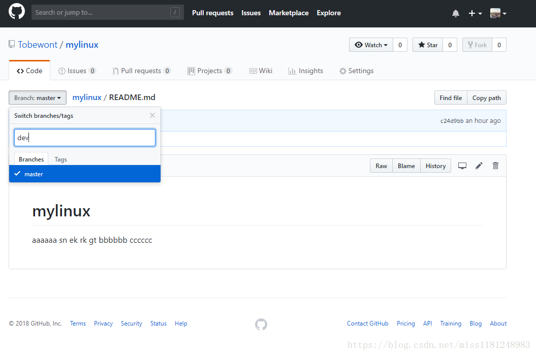Select the Branches tab in popup
Viewport: 536px width, 355px height.
click(31, 159)
